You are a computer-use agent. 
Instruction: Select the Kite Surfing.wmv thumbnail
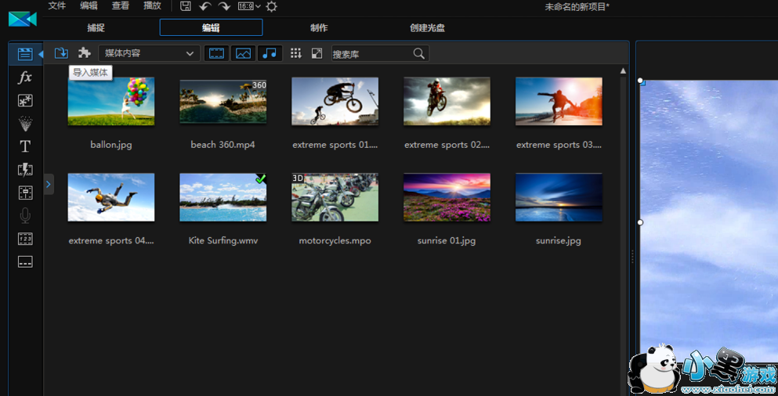[x=223, y=197]
